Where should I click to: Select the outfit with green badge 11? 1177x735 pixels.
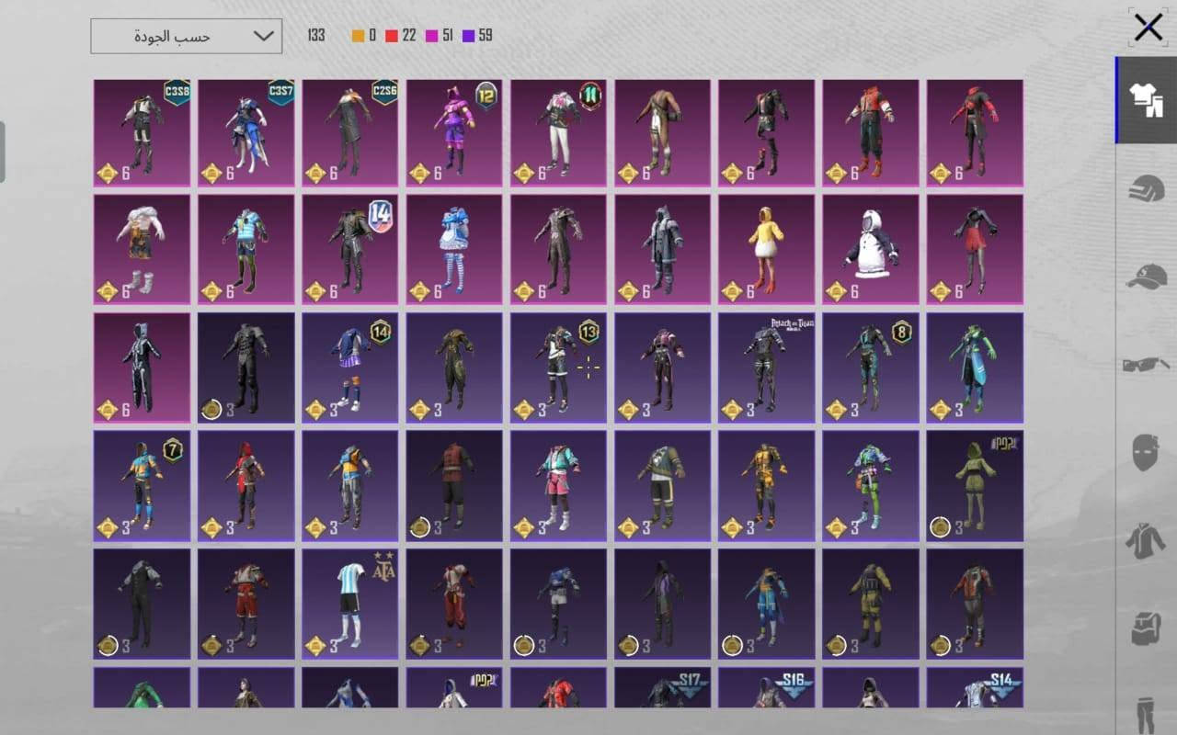(558, 132)
